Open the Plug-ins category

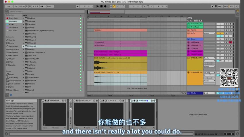tap(12, 59)
